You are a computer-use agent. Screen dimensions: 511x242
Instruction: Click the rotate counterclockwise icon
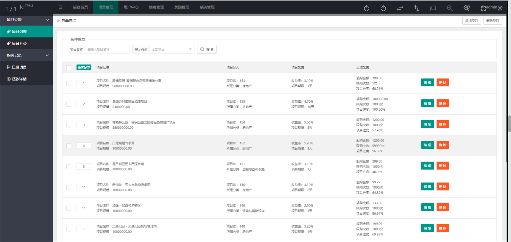(x=383, y=8)
